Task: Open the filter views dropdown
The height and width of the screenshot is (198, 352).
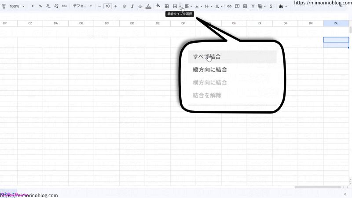Action: click(262, 6)
